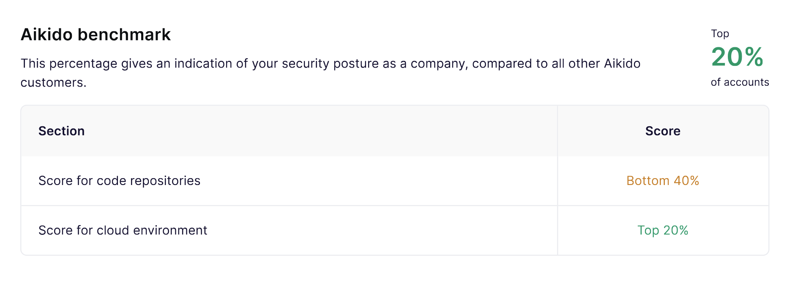The width and height of the screenshot is (787, 283).
Task: Click the word 'Aikido' in description text
Action: point(622,63)
